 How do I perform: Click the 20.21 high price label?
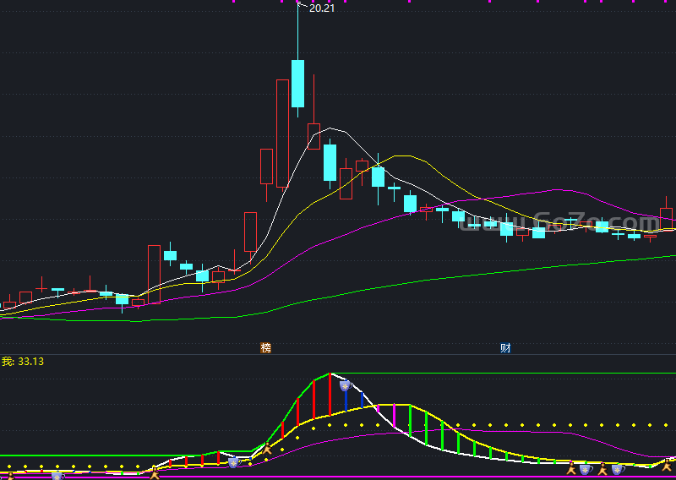[x=320, y=8]
